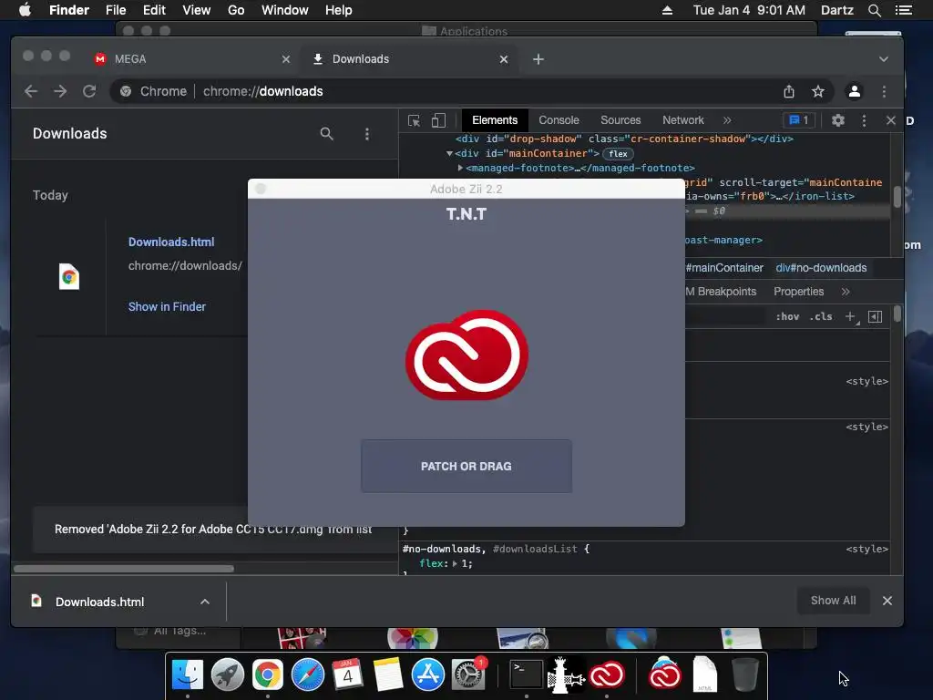Open the Chrome profile avatar
The image size is (933, 700).
pos(855,91)
